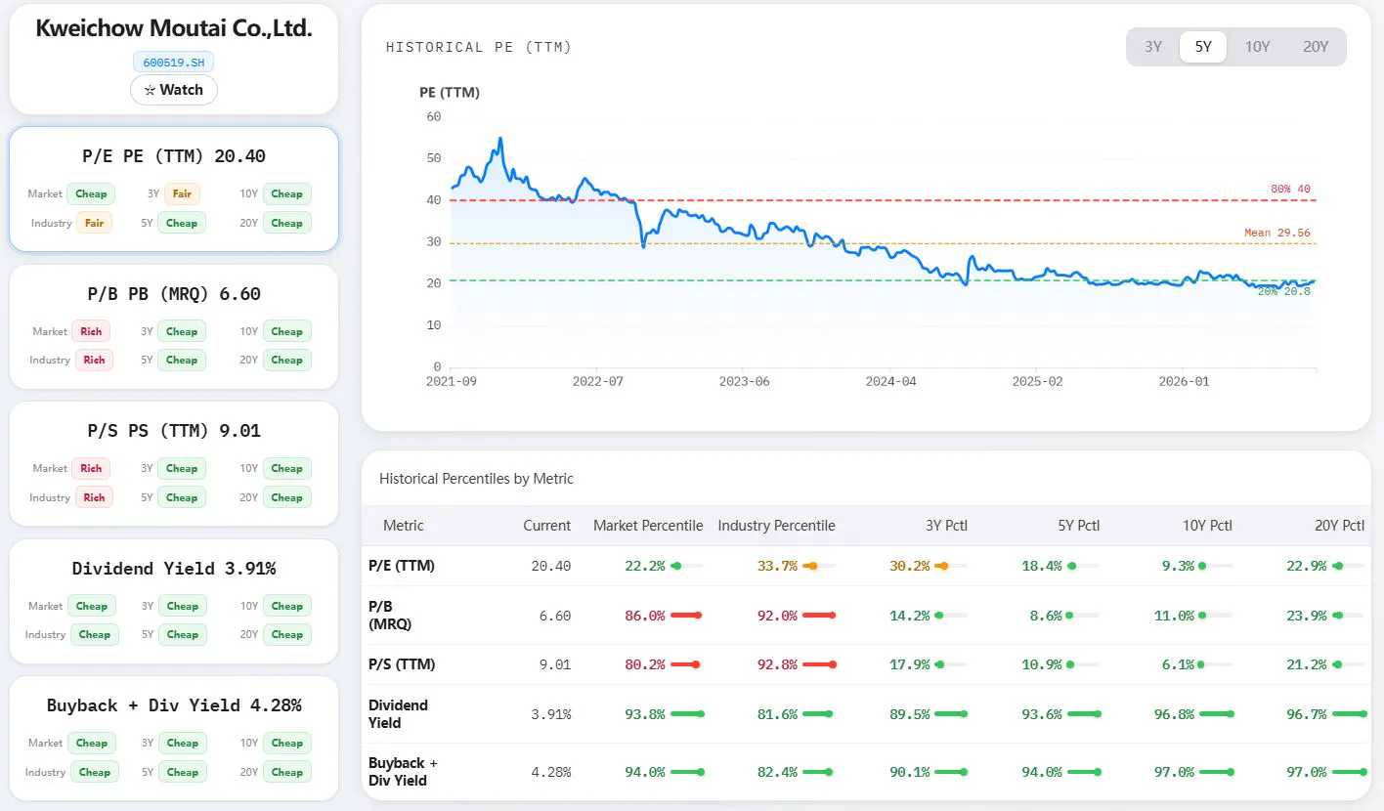The image size is (1384, 811).
Task: Click the 2025-02 date label on the chart axis
Action: click(1038, 381)
